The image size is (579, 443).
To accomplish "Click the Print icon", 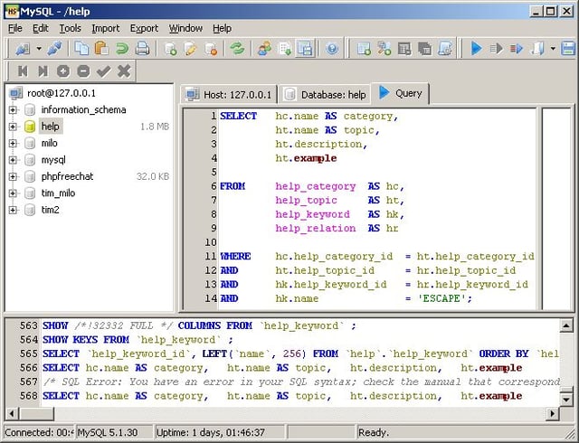I will pyautogui.click(x=142, y=48).
